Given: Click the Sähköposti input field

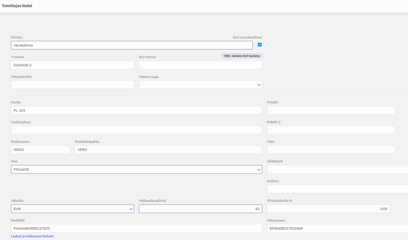Looking at the screenshot, I should 338,169.
